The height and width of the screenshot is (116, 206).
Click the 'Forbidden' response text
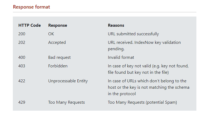(58, 66)
